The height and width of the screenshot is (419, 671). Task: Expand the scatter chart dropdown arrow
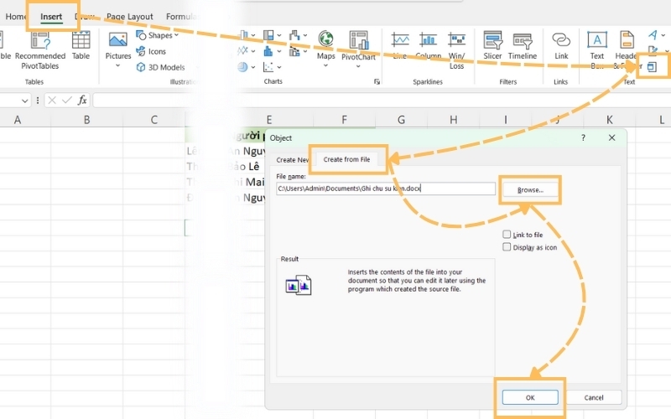pyautogui.click(x=279, y=67)
